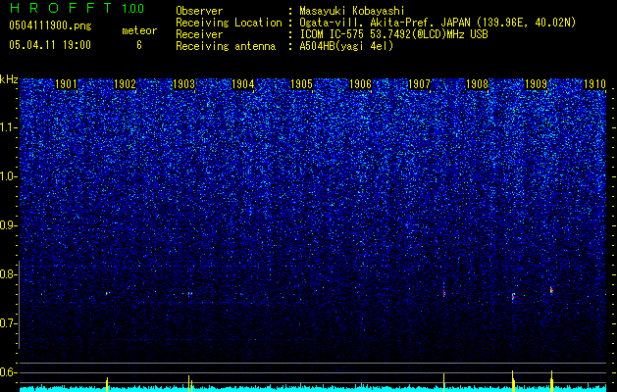Click the green 'meteor' label
This screenshot has width=617, height=392.
(x=139, y=30)
